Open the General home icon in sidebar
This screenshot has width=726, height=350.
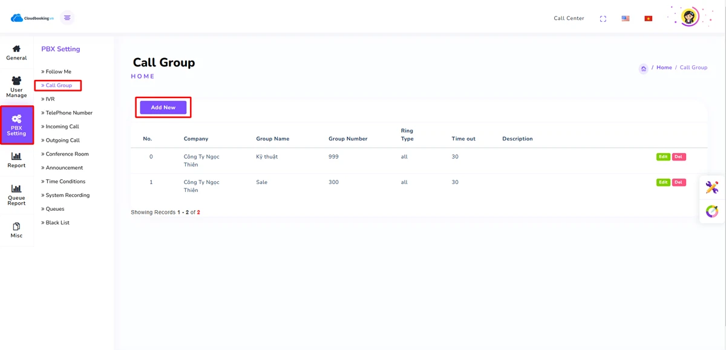[x=16, y=49]
